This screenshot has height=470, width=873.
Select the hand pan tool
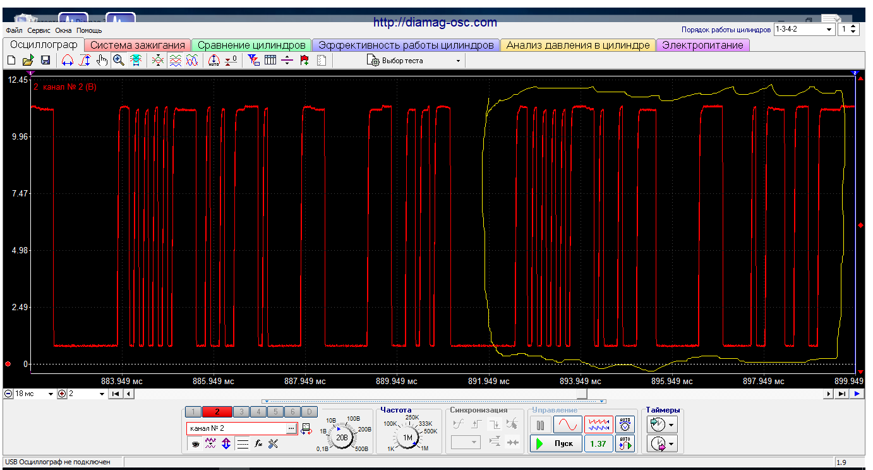coord(102,60)
